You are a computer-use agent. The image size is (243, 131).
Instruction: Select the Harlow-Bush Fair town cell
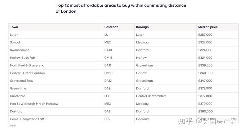pos(22,58)
